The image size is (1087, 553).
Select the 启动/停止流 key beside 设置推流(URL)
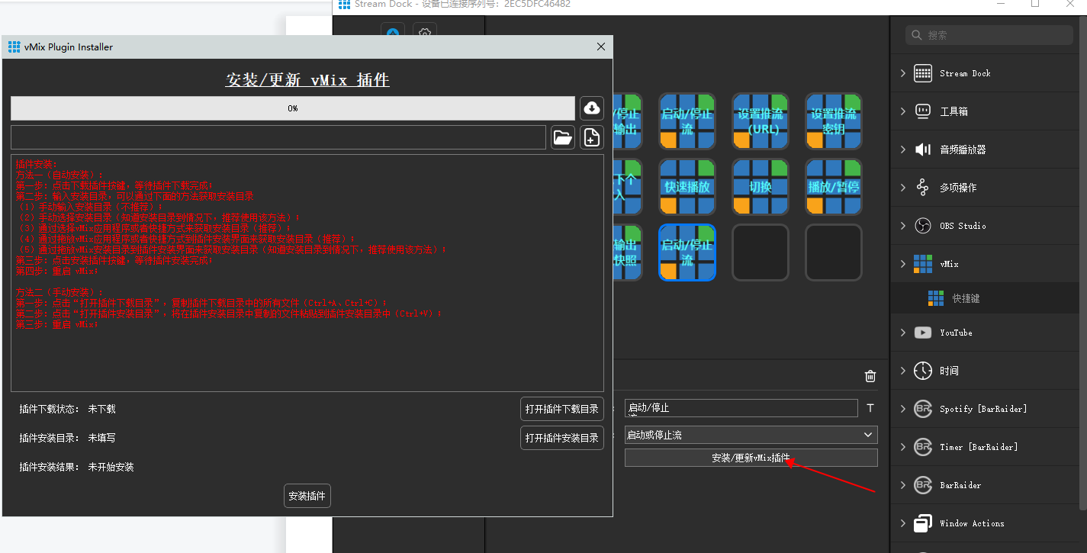click(687, 121)
